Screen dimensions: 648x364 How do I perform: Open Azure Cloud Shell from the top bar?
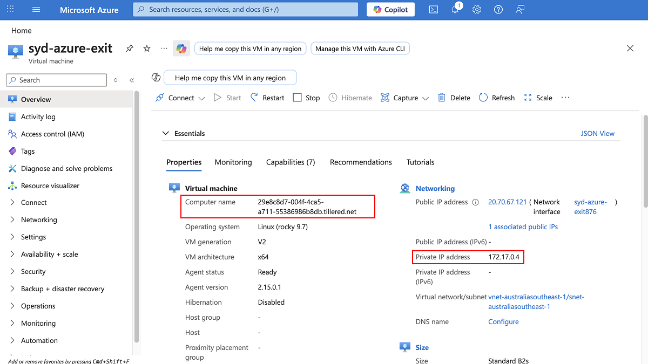click(x=433, y=9)
